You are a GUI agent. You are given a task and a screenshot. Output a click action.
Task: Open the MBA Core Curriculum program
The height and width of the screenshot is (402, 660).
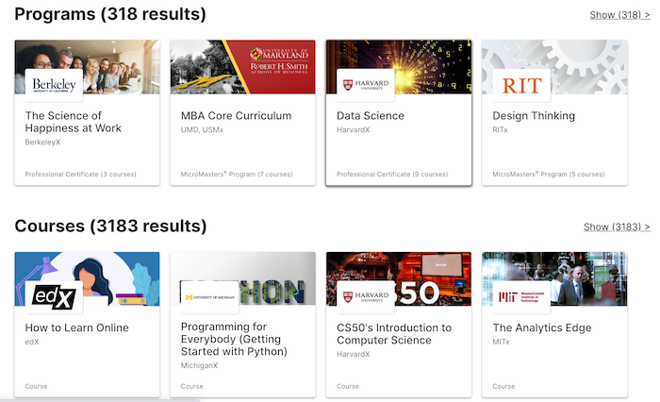[x=236, y=116]
